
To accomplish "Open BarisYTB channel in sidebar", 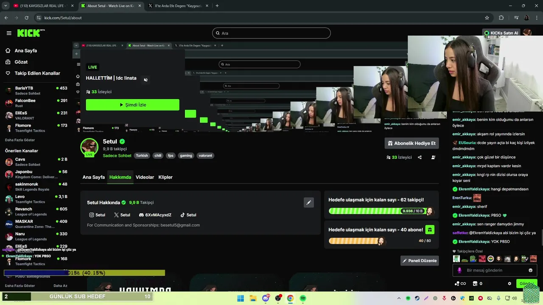I will point(36,91).
